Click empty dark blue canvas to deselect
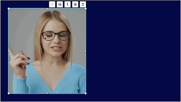The width and height of the screenshot is (181, 102). click(x=133, y=51)
